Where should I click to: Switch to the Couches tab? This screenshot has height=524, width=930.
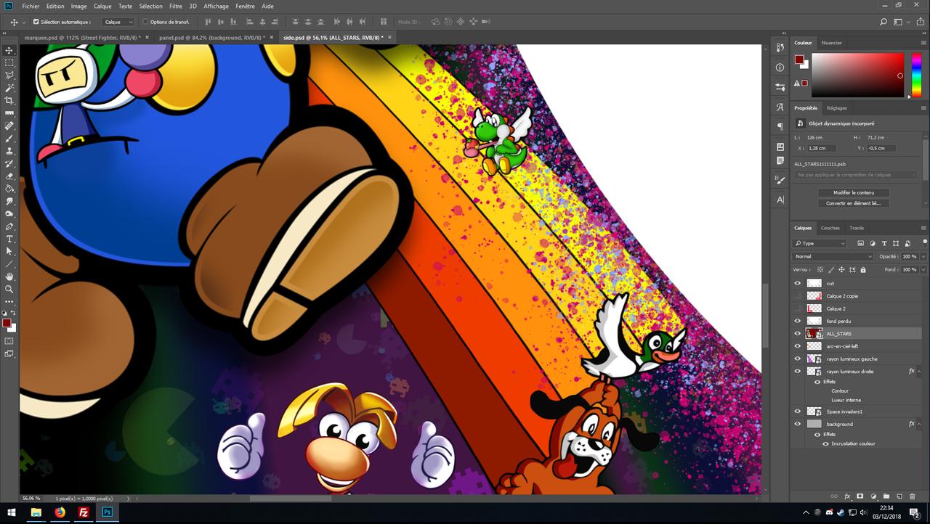pos(830,228)
